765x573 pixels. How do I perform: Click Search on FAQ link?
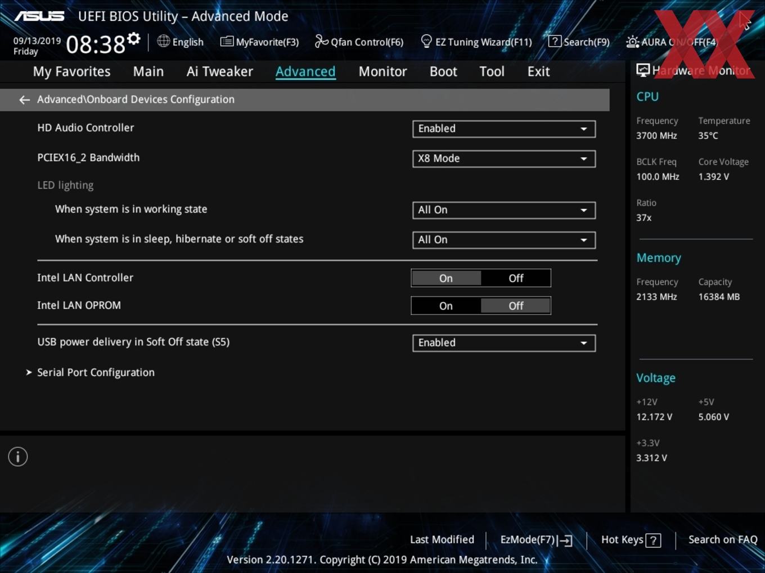(723, 539)
